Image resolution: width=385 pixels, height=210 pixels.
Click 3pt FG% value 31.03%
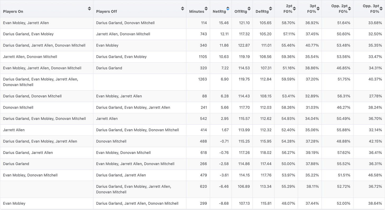coord(313,108)
